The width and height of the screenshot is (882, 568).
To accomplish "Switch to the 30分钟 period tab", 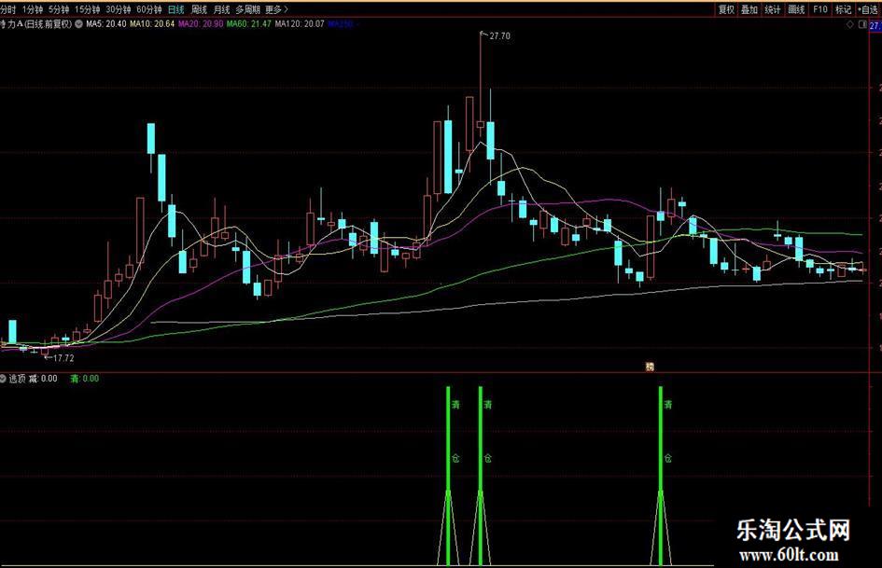I will coord(119,9).
